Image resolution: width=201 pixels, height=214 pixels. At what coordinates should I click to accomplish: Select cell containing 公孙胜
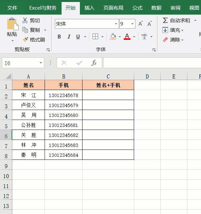click(28, 125)
